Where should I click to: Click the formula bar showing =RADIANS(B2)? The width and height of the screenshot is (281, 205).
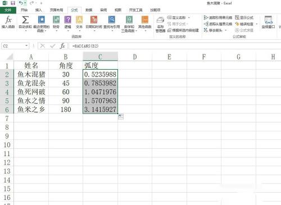[174, 46]
